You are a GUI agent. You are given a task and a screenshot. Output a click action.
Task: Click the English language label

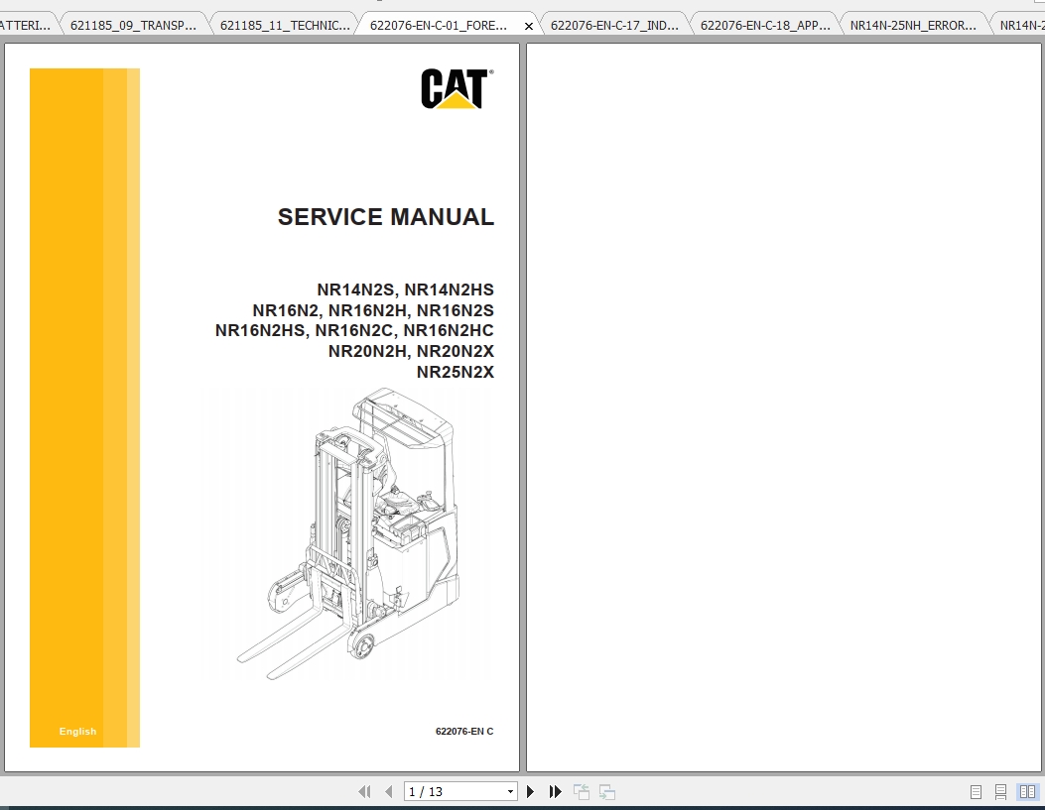click(77, 732)
